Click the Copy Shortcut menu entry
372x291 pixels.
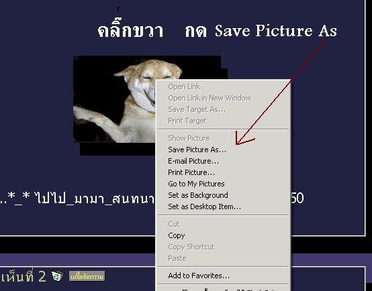tap(223, 247)
